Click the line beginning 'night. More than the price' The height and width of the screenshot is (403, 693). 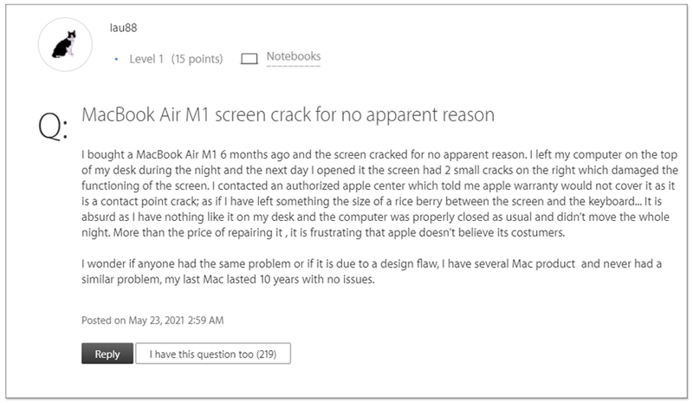(x=323, y=232)
